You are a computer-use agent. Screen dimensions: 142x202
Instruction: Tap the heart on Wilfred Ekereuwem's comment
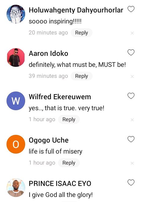pyautogui.click(x=131, y=96)
